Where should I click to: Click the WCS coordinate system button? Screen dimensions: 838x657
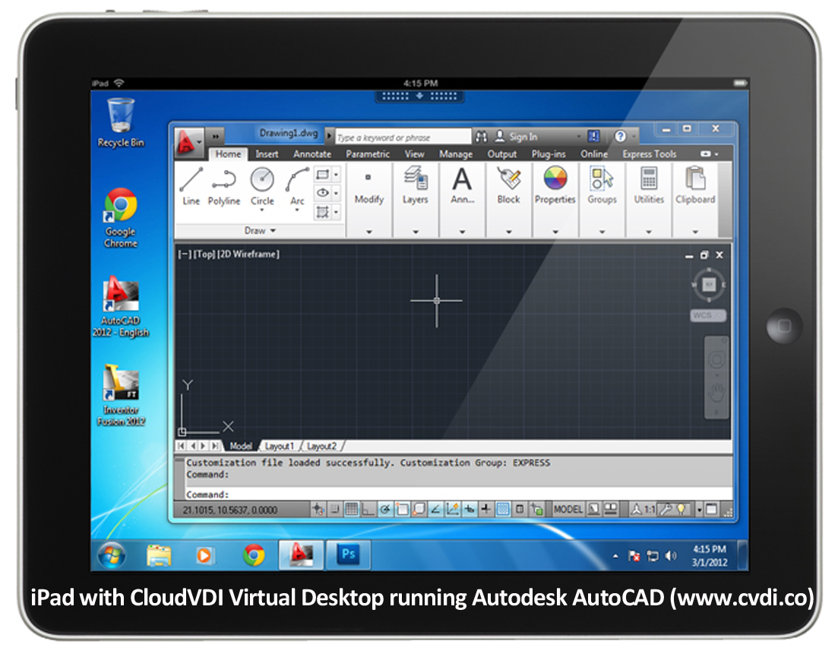click(708, 316)
